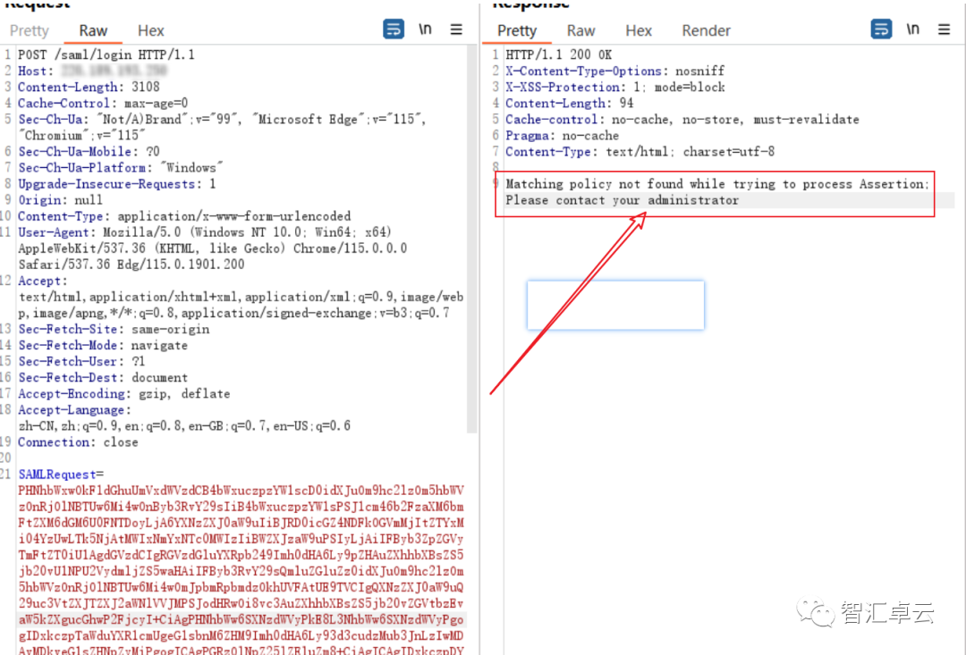Click the POST /saml/login request line
The height and width of the screenshot is (655, 966).
point(106,55)
